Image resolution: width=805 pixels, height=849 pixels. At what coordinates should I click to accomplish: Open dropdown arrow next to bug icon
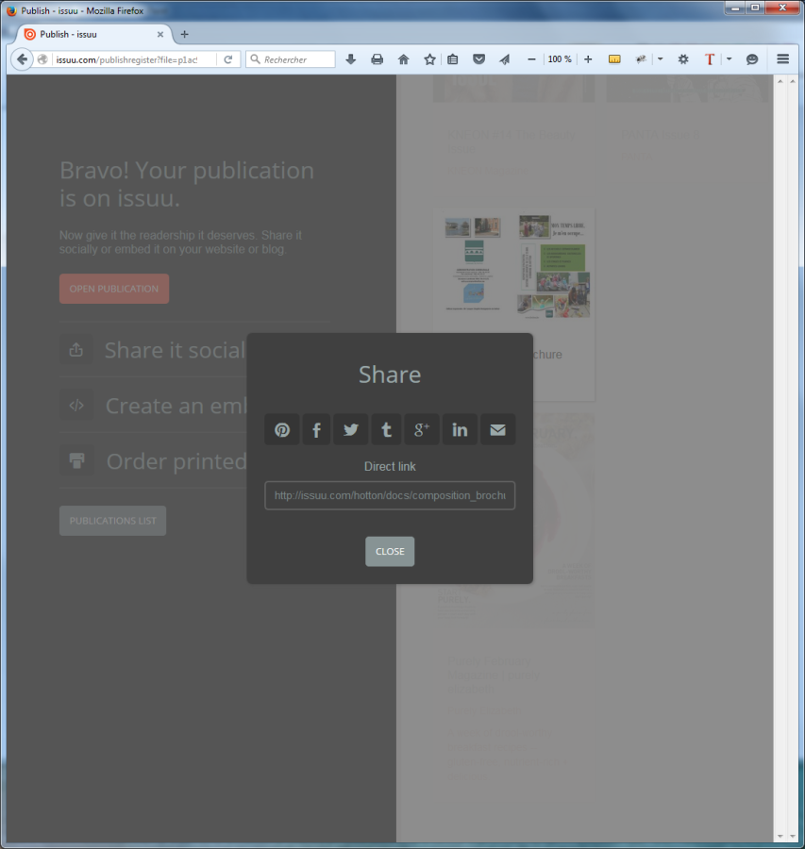[660, 59]
